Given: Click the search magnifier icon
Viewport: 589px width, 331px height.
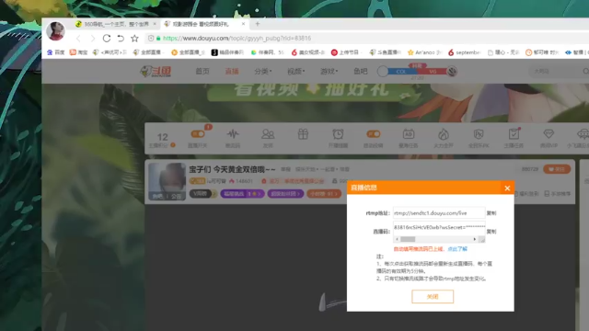Looking at the screenshot, I should 585,72.
